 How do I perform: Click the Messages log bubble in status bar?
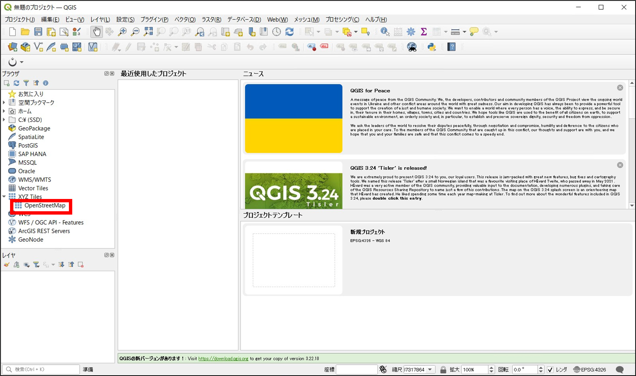620,369
